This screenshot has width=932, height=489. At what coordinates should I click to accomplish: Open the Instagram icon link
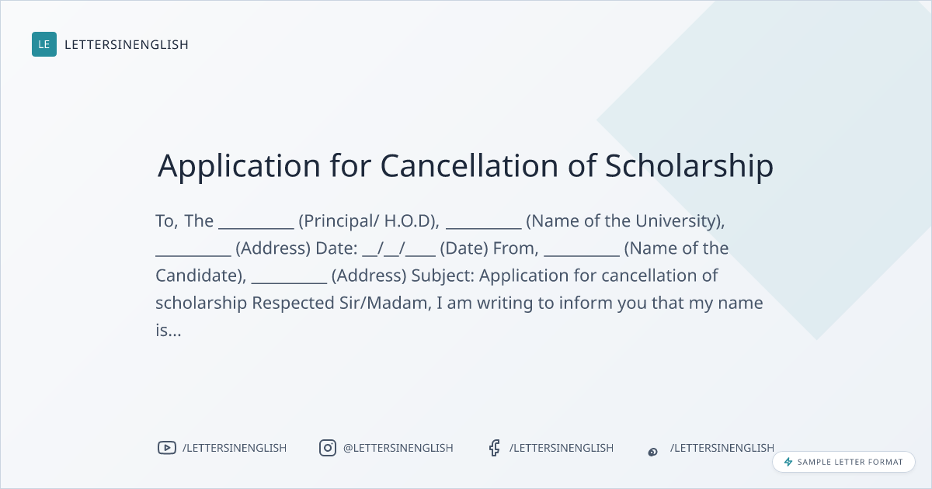328,448
